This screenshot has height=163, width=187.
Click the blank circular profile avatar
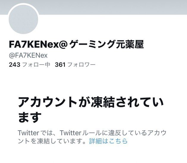coord(23,19)
